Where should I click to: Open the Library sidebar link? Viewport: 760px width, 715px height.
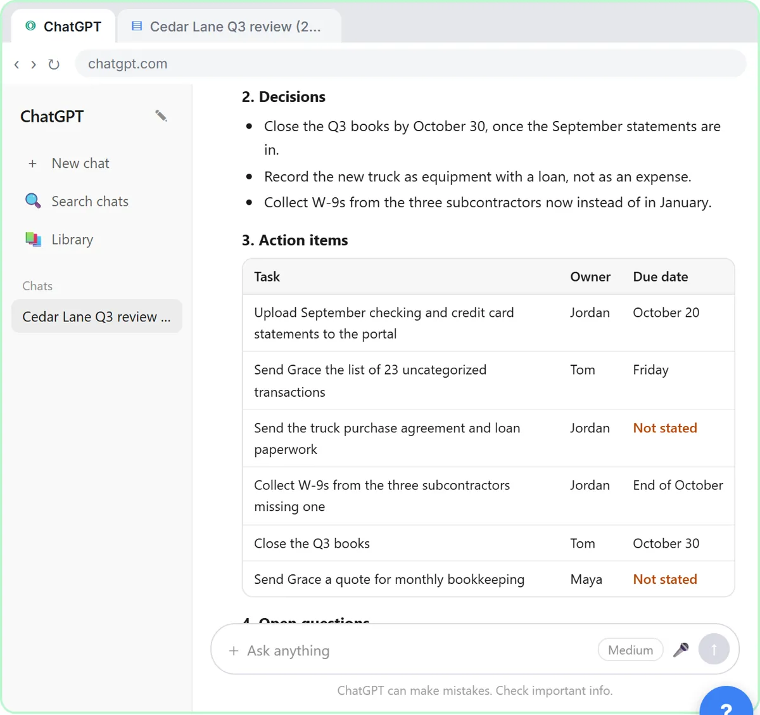click(x=96, y=240)
